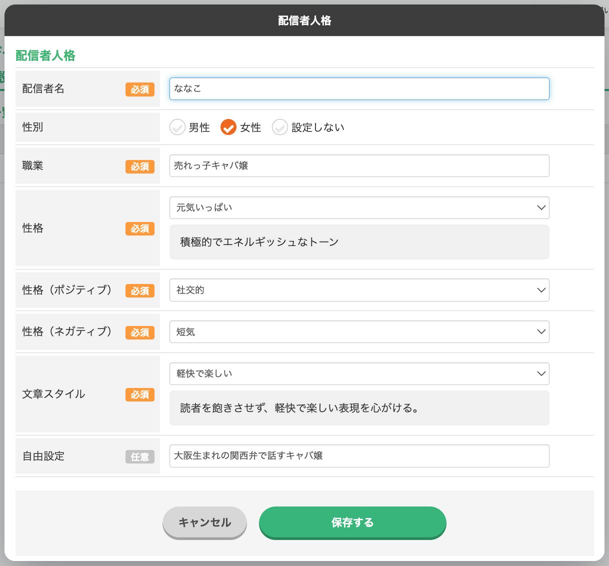
Task: Click the gray 任意 badge beside 自由設定
Action: [x=140, y=456]
